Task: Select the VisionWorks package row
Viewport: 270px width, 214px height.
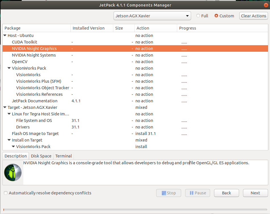Action: click(135, 75)
